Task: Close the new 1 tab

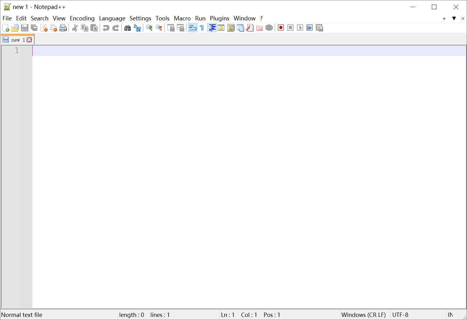Action: 29,40
